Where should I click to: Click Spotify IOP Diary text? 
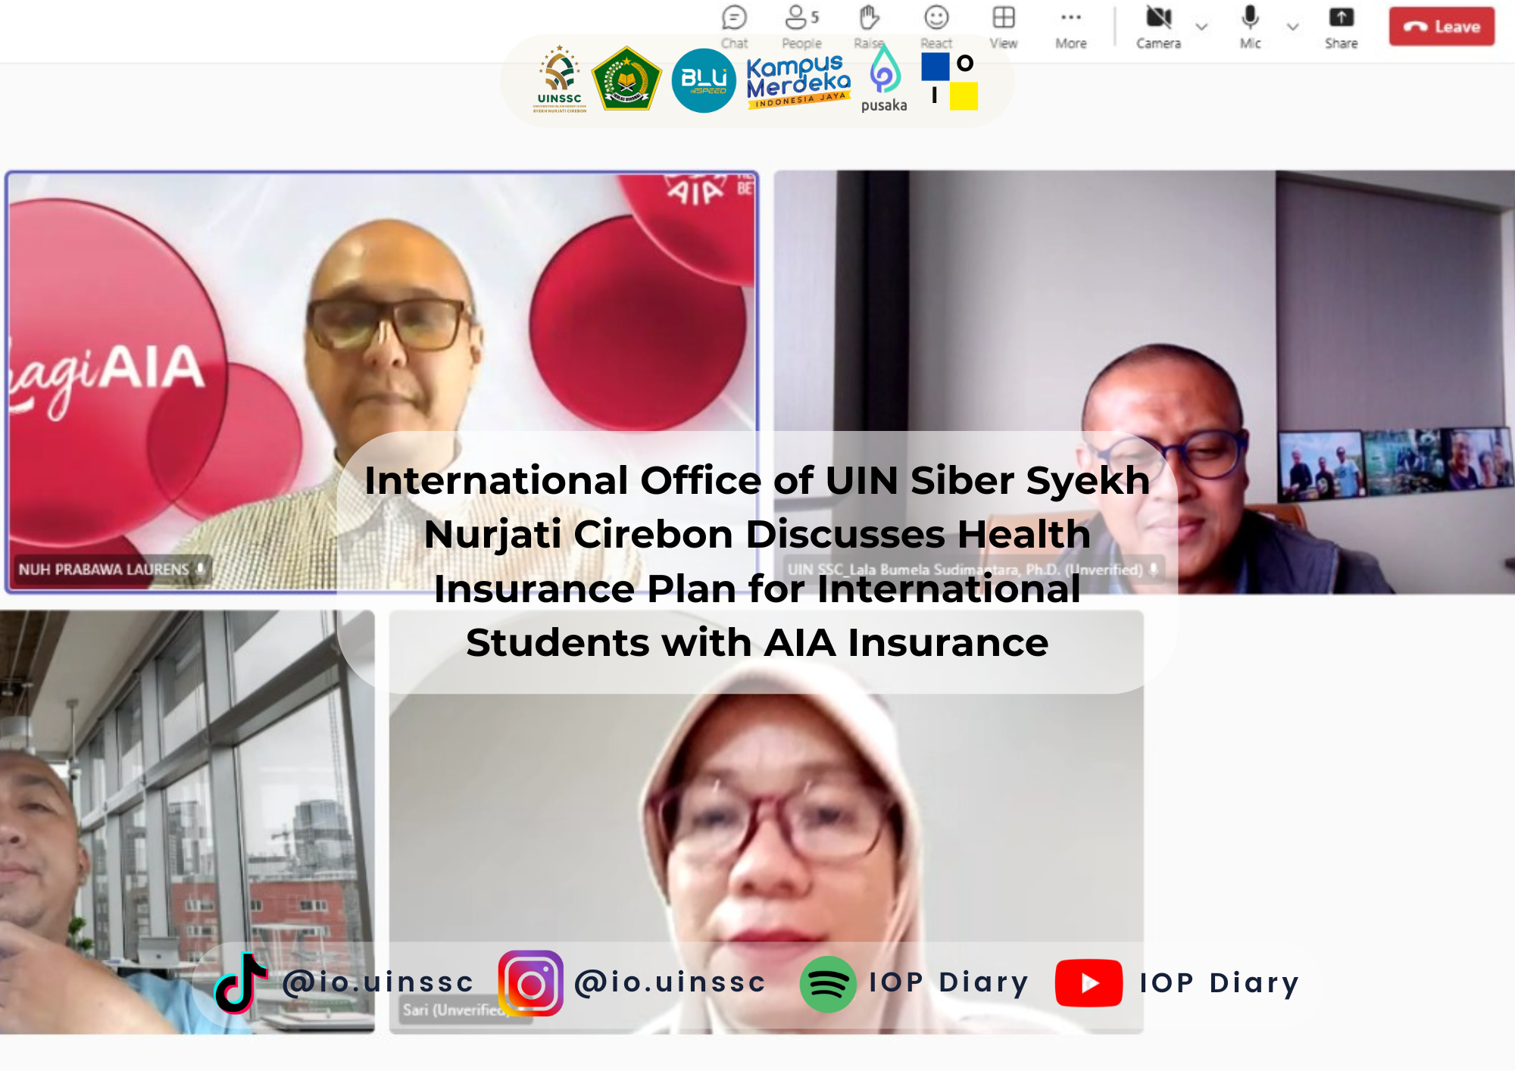tap(949, 982)
